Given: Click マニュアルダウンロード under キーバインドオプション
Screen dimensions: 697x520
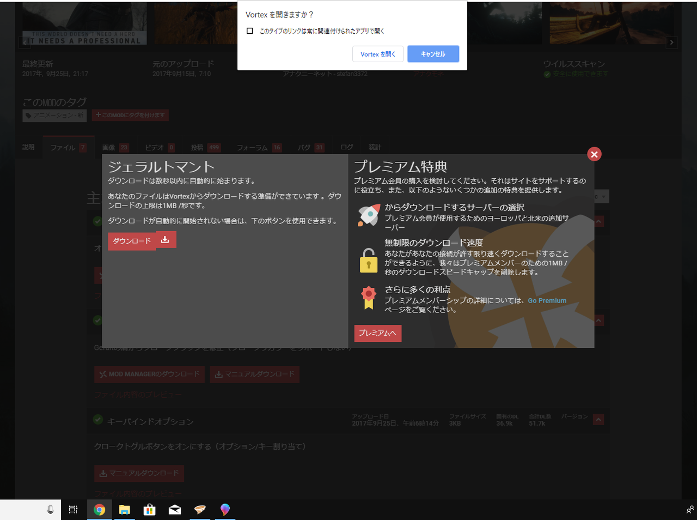Looking at the screenshot, I should pos(139,473).
